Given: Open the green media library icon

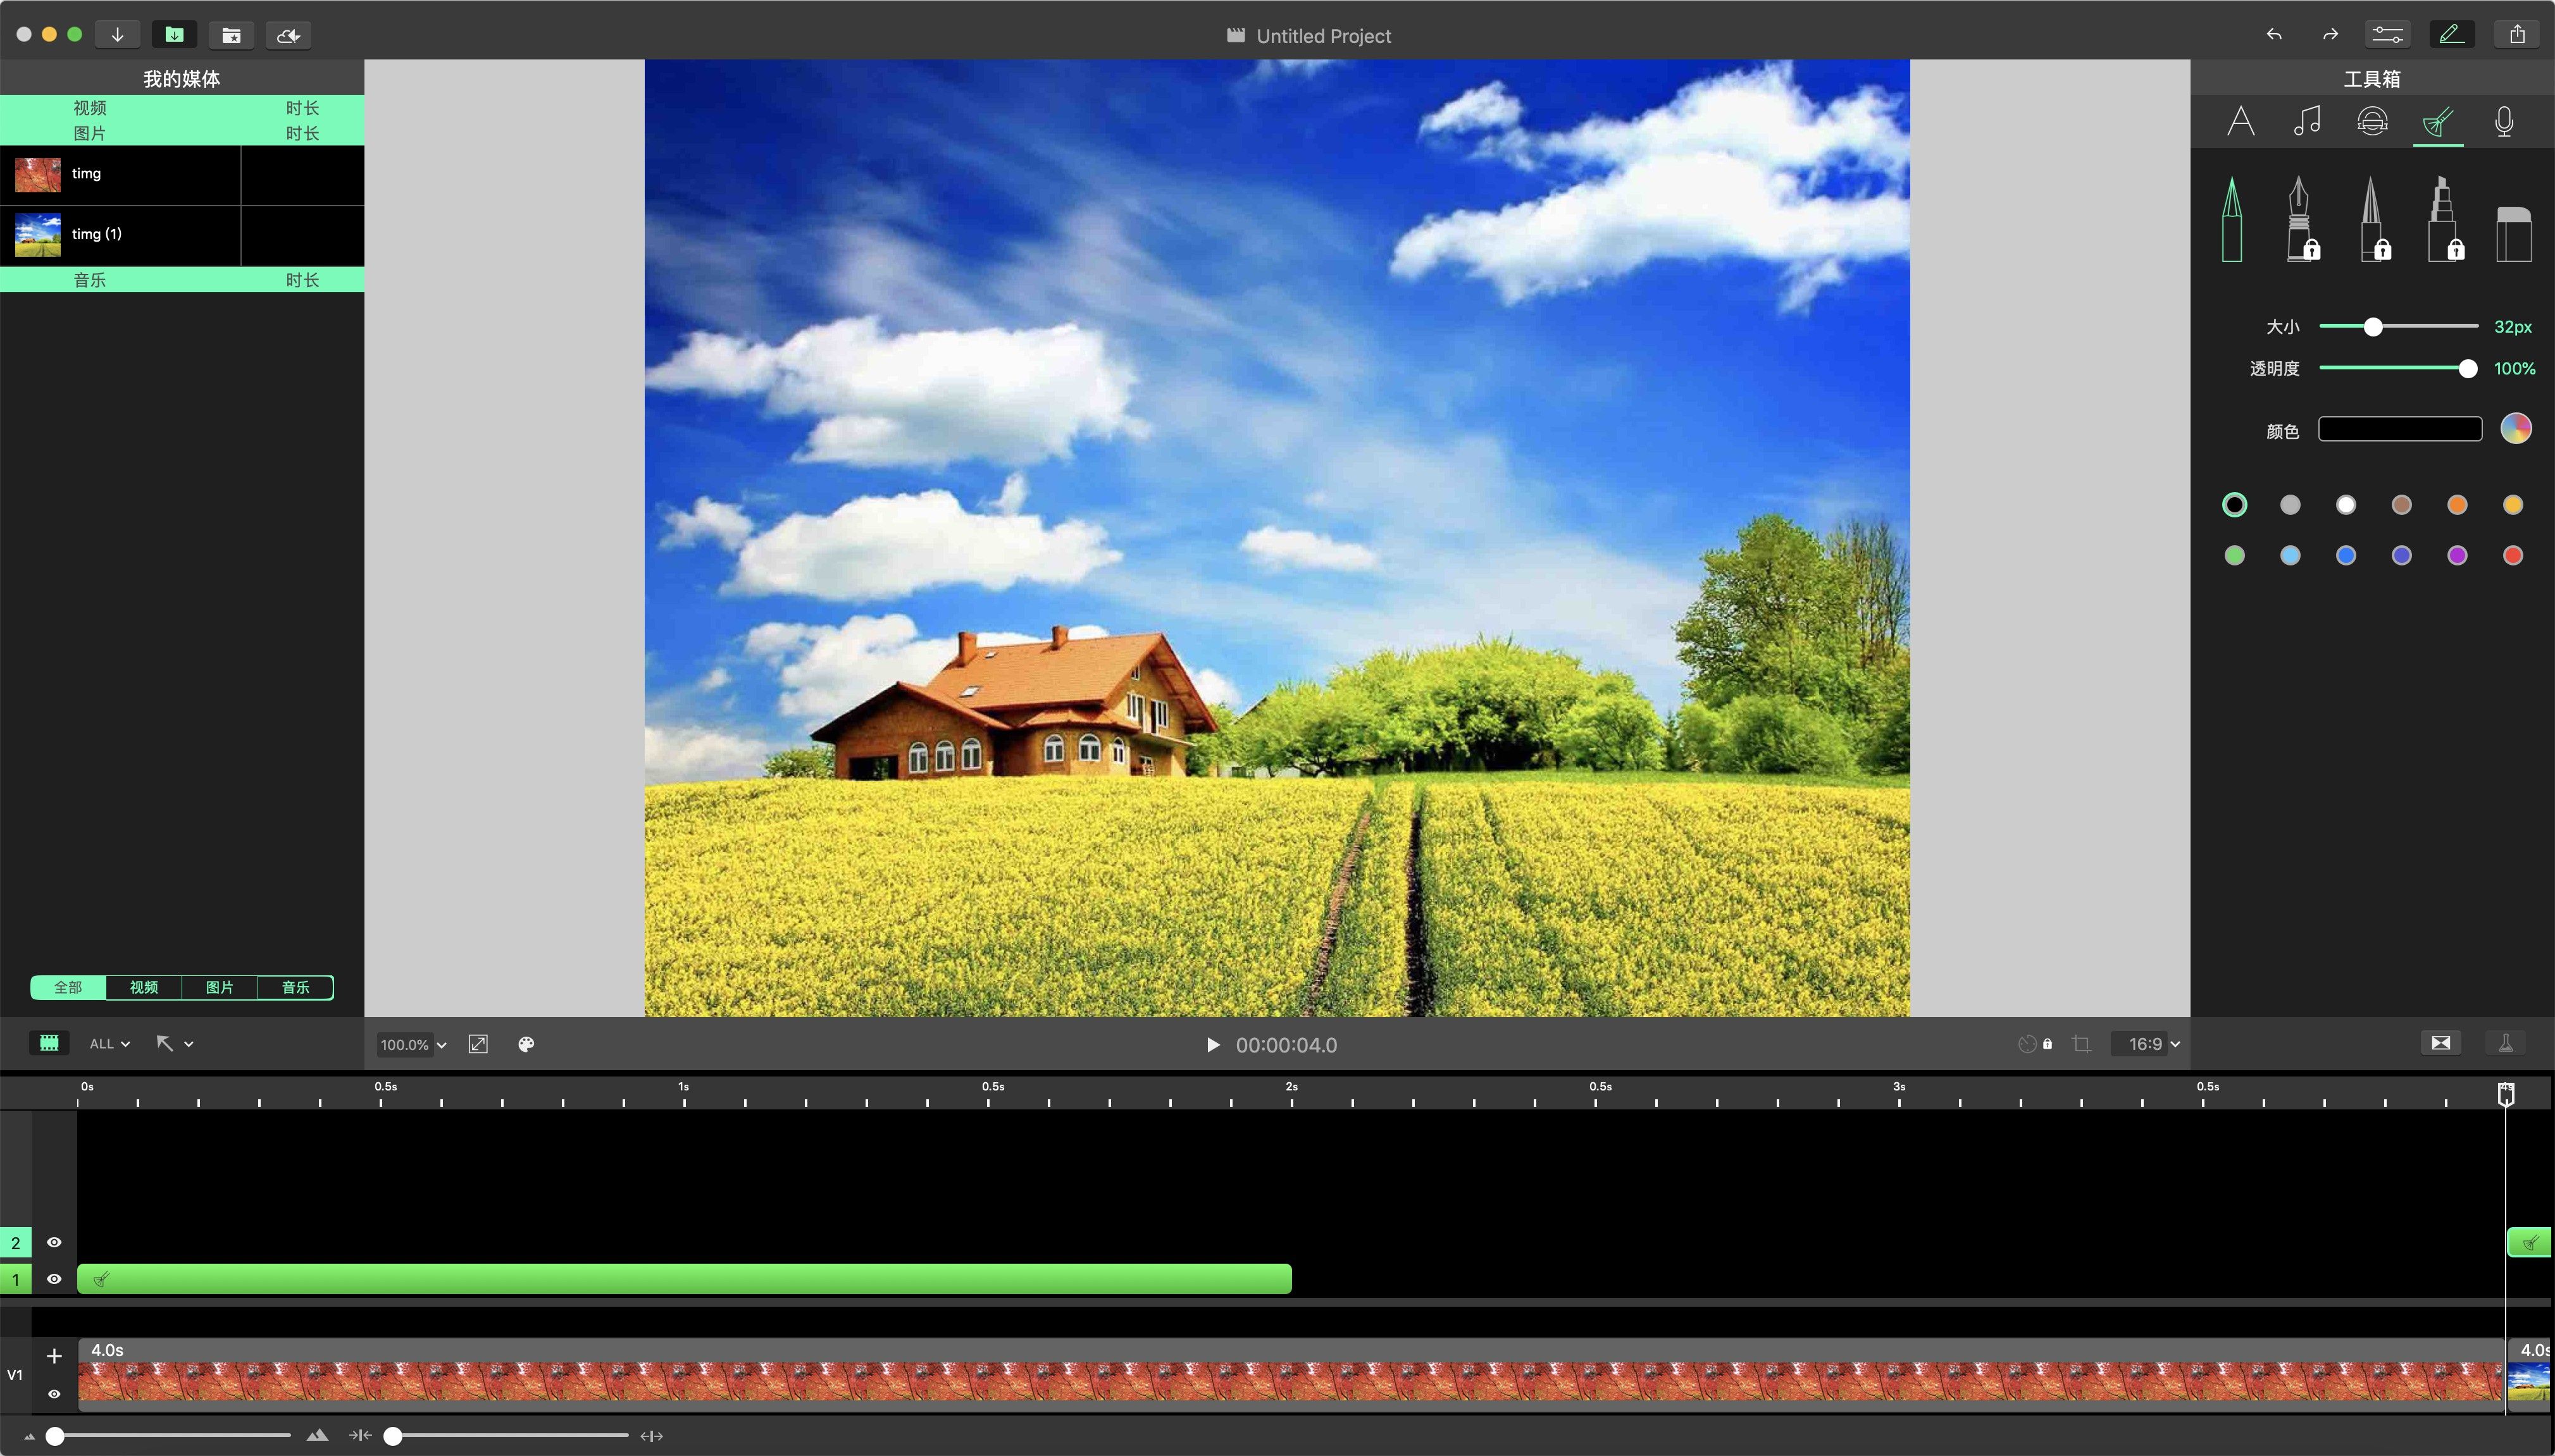Looking at the screenshot, I should (174, 35).
